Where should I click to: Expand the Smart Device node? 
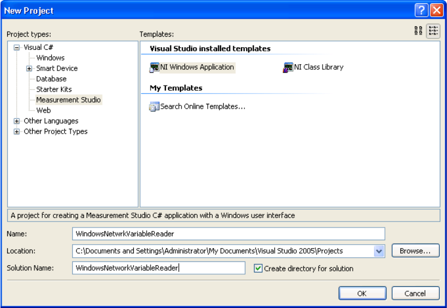pyautogui.click(x=29, y=68)
